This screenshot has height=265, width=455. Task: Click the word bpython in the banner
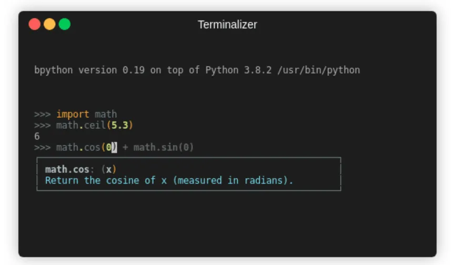pos(54,70)
